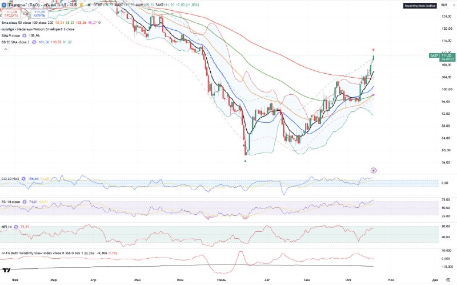The height and width of the screenshot is (285, 457).
Task: Collapse the indicator legend with chevron
Action: (x=5, y=49)
